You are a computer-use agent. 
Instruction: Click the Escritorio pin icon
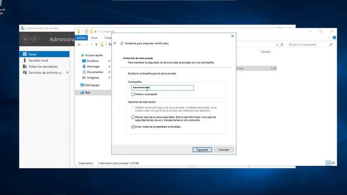109,61
